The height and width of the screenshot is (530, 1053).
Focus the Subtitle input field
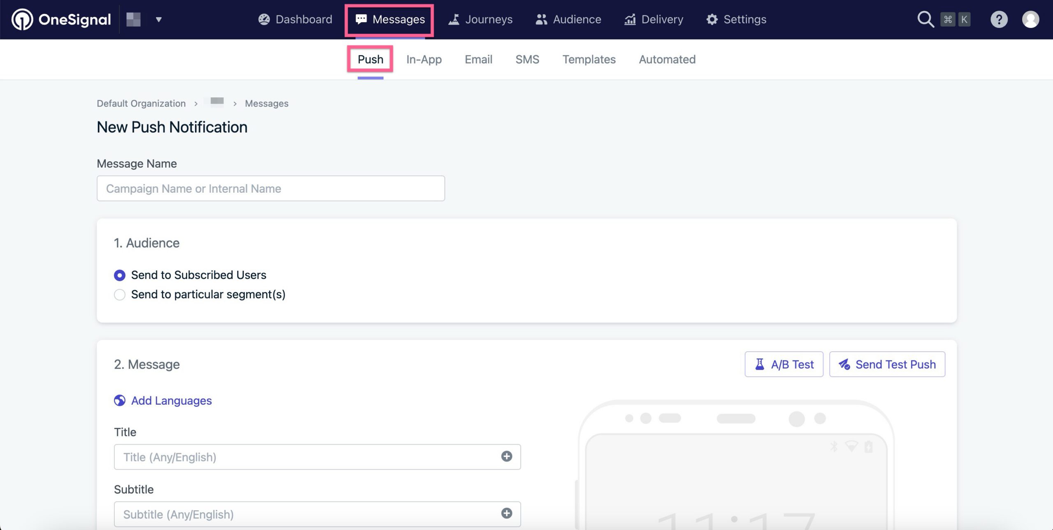318,514
